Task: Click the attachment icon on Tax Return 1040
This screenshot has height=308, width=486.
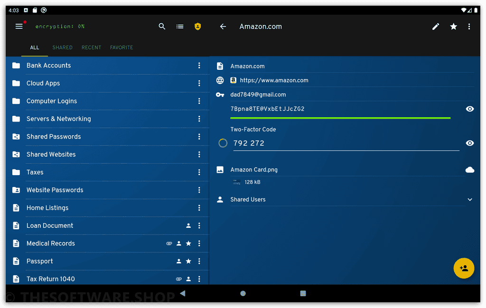Action: [x=178, y=279]
